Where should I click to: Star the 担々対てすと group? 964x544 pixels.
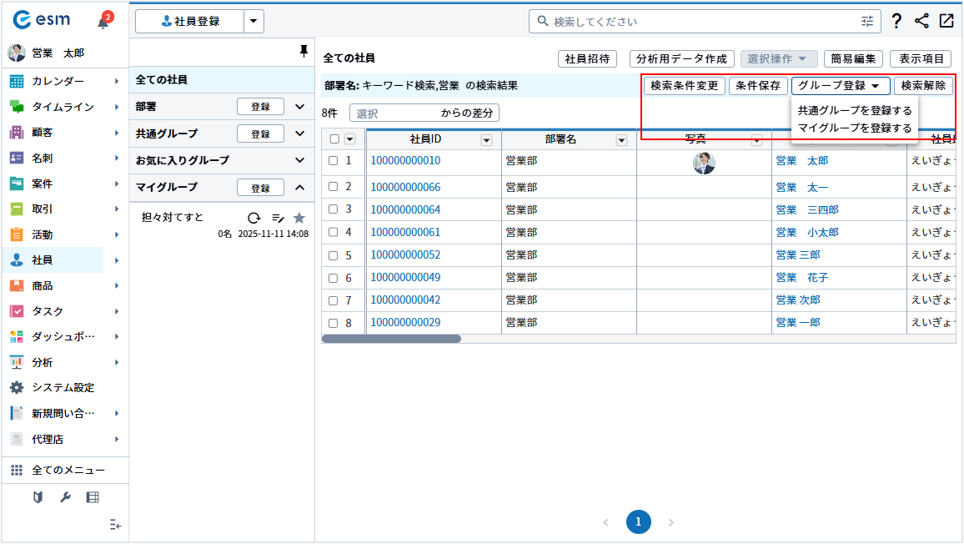[299, 218]
